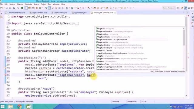Open the Run configurations dropdown arrow
The width and height of the screenshot is (194, 109).
tap(75, 8)
